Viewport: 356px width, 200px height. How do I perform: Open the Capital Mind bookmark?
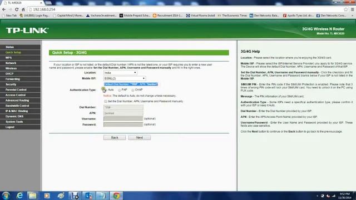68,16
